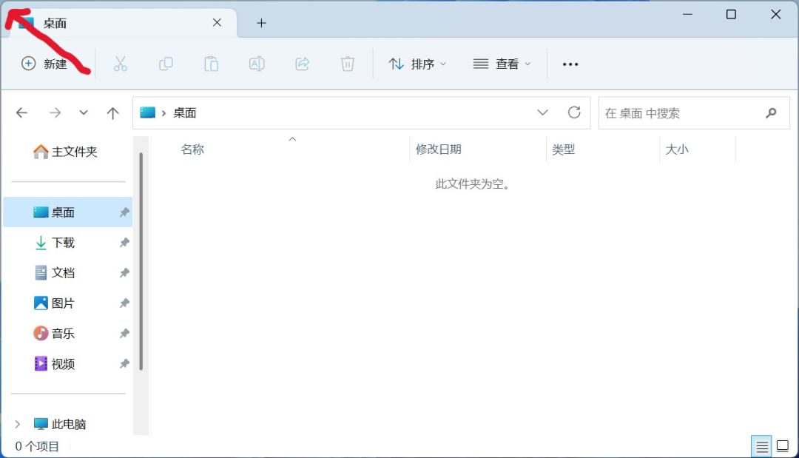Click the Share icon in the toolbar

[x=302, y=64]
